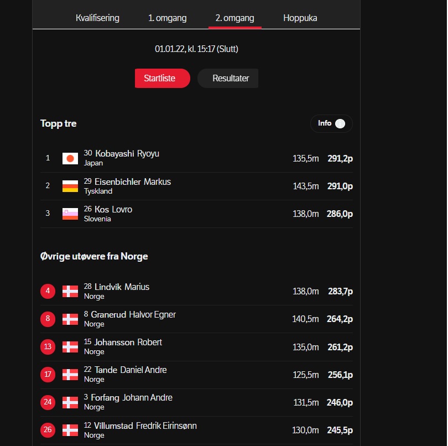The image size is (448, 446).
Task: Click Norway flag beside Forfang Johann Andre
Action: click(70, 402)
